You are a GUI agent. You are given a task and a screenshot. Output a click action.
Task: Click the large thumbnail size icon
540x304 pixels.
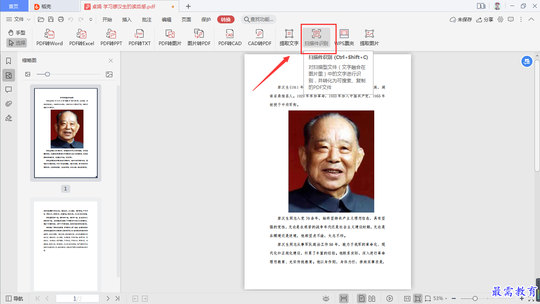click(109, 74)
